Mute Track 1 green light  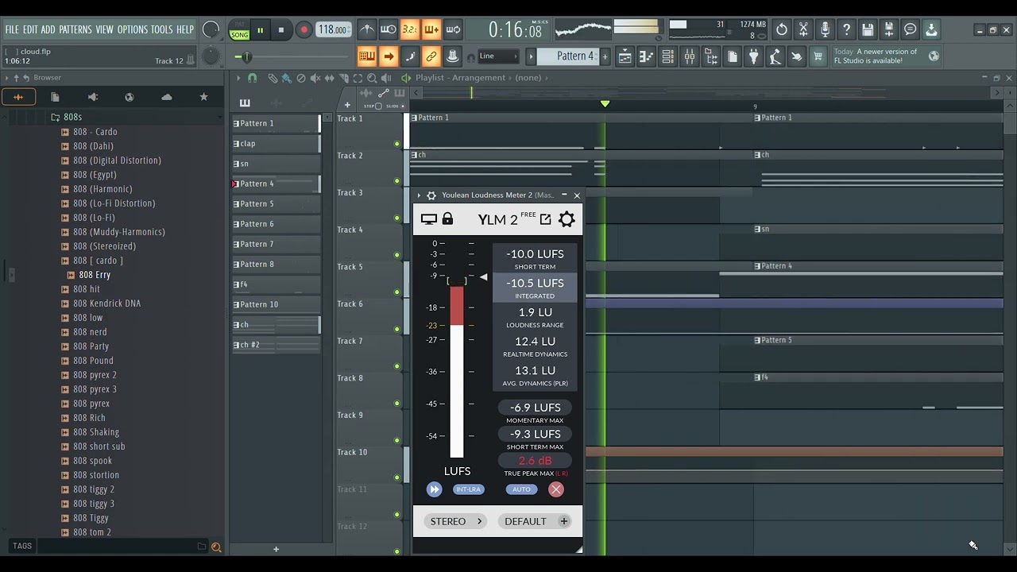click(397, 144)
